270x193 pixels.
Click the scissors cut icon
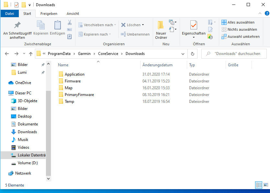click(69, 22)
